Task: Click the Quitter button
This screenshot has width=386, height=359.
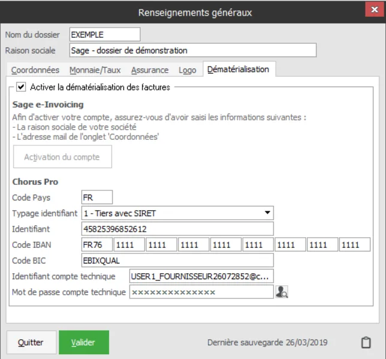Action: point(31,342)
